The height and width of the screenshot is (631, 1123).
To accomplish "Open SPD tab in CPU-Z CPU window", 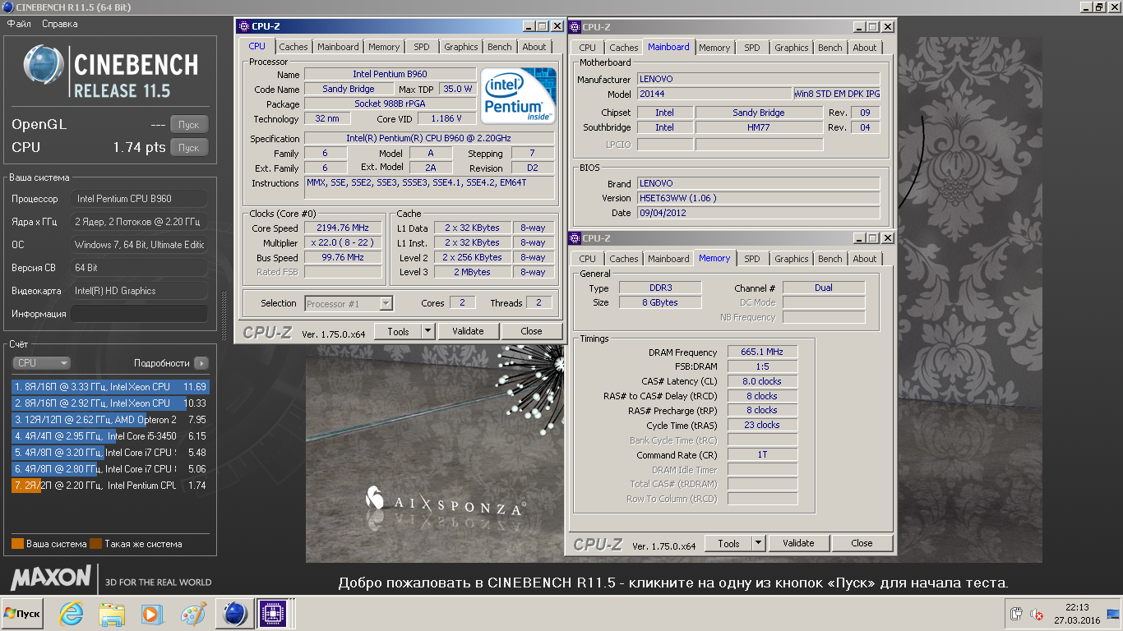I will 422,47.
